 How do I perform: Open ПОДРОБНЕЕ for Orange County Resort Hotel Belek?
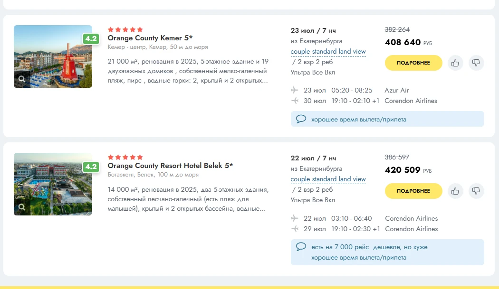(413, 191)
